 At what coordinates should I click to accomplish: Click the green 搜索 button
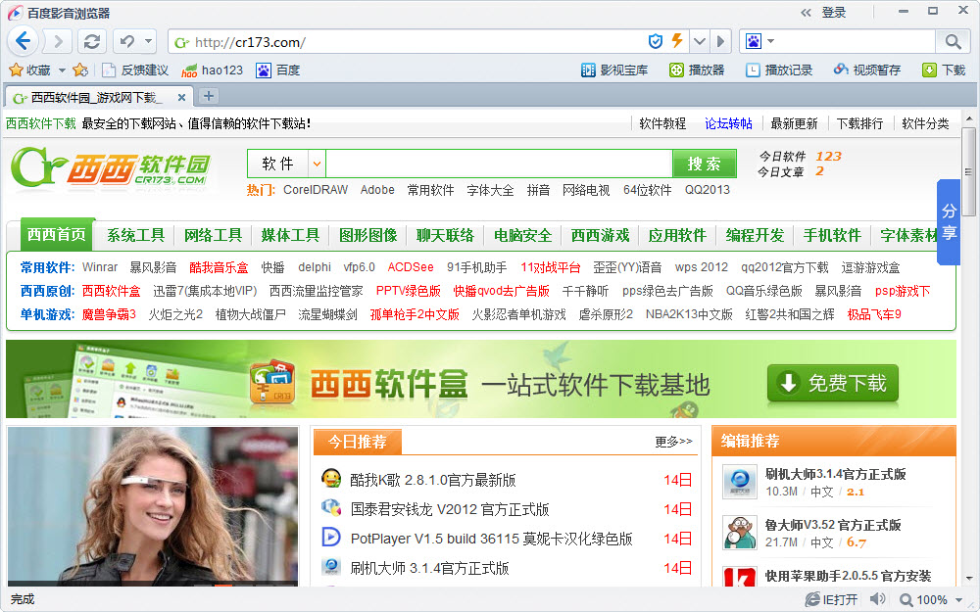click(x=705, y=164)
